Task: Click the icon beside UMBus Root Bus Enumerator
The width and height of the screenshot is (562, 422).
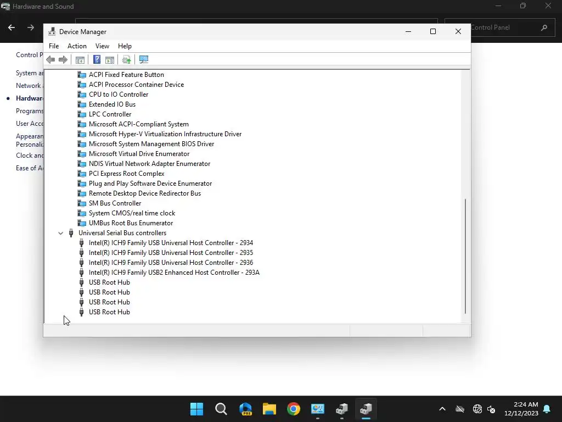Action: click(x=82, y=223)
